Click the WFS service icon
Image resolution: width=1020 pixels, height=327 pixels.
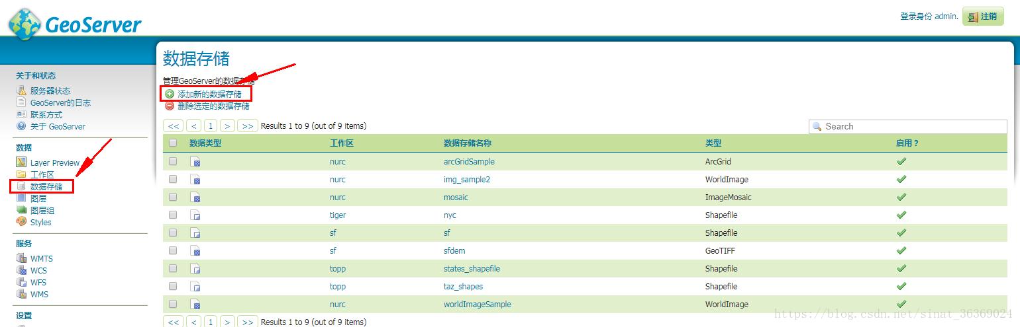point(21,282)
